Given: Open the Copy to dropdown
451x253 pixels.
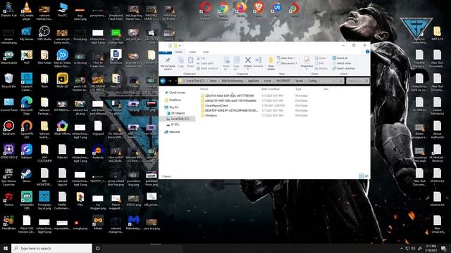Looking at the screenshot, I should click(237, 63).
